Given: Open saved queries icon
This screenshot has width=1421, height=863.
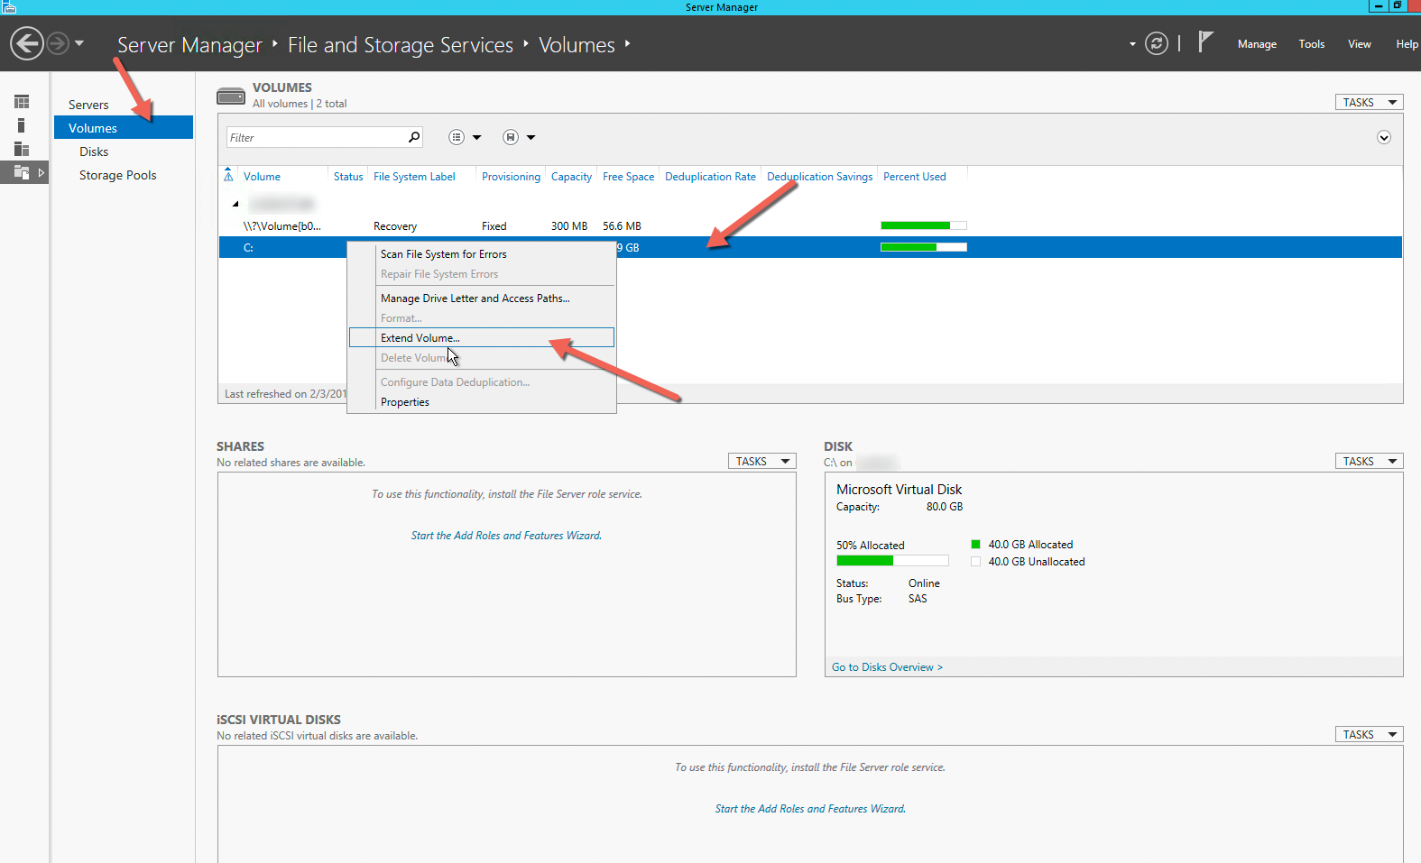Looking at the screenshot, I should (x=511, y=137).
